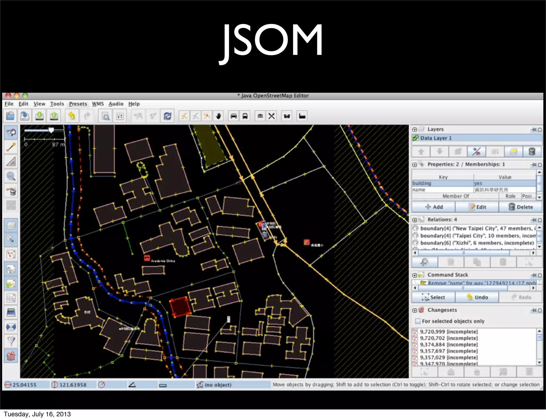Click Select button in Command Stack
Screen dimensions: 546x420
pyautogui.click(x=433, y=297)
